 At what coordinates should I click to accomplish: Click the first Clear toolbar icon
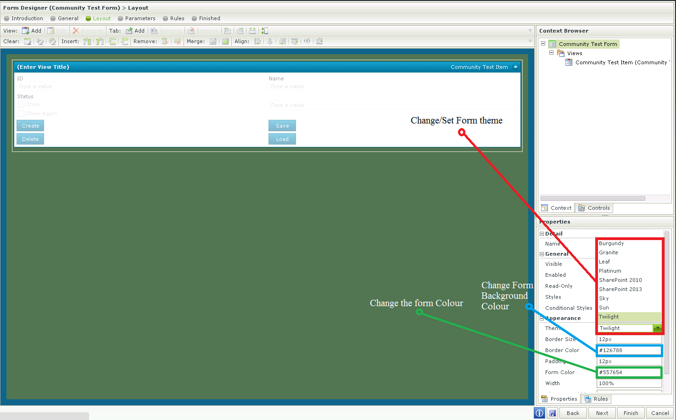click(x=28, y=41)
